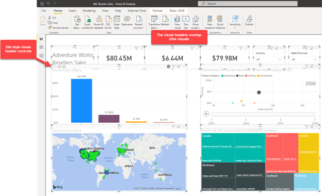Select the Format painter tool
The height and width of the screenshot is (196, 322).
point(58,28)
